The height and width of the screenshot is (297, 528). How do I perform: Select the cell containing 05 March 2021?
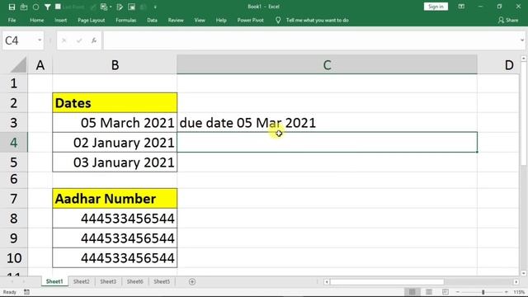tap(115, 123)
